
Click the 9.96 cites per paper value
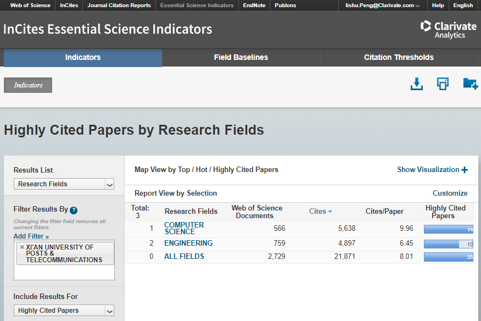(406, 228)
